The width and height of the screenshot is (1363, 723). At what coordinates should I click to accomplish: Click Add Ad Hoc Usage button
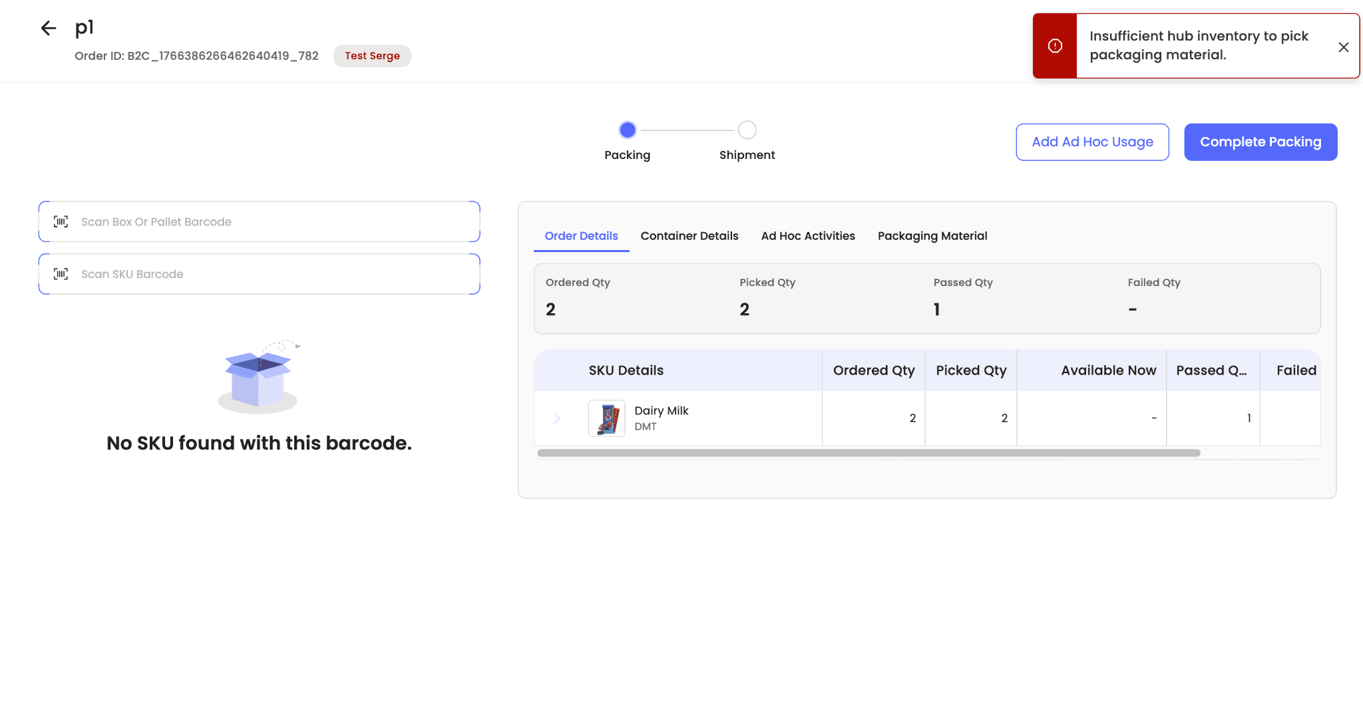click(x=1091, y=142)
